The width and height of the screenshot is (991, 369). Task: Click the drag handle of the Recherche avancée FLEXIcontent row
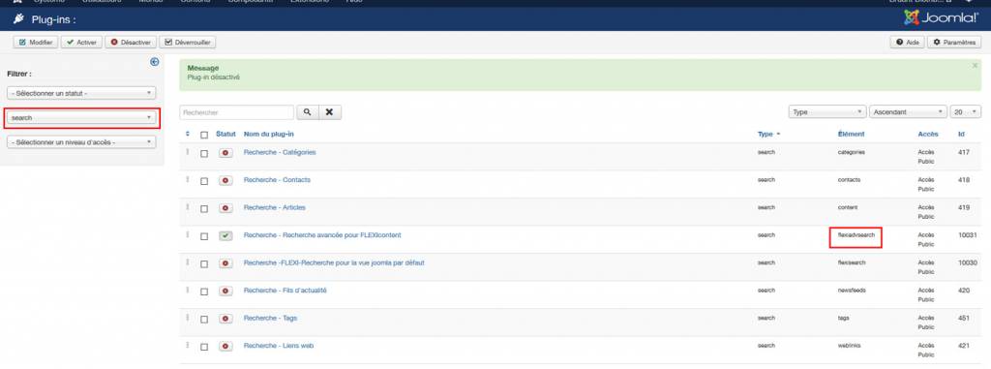187,234
